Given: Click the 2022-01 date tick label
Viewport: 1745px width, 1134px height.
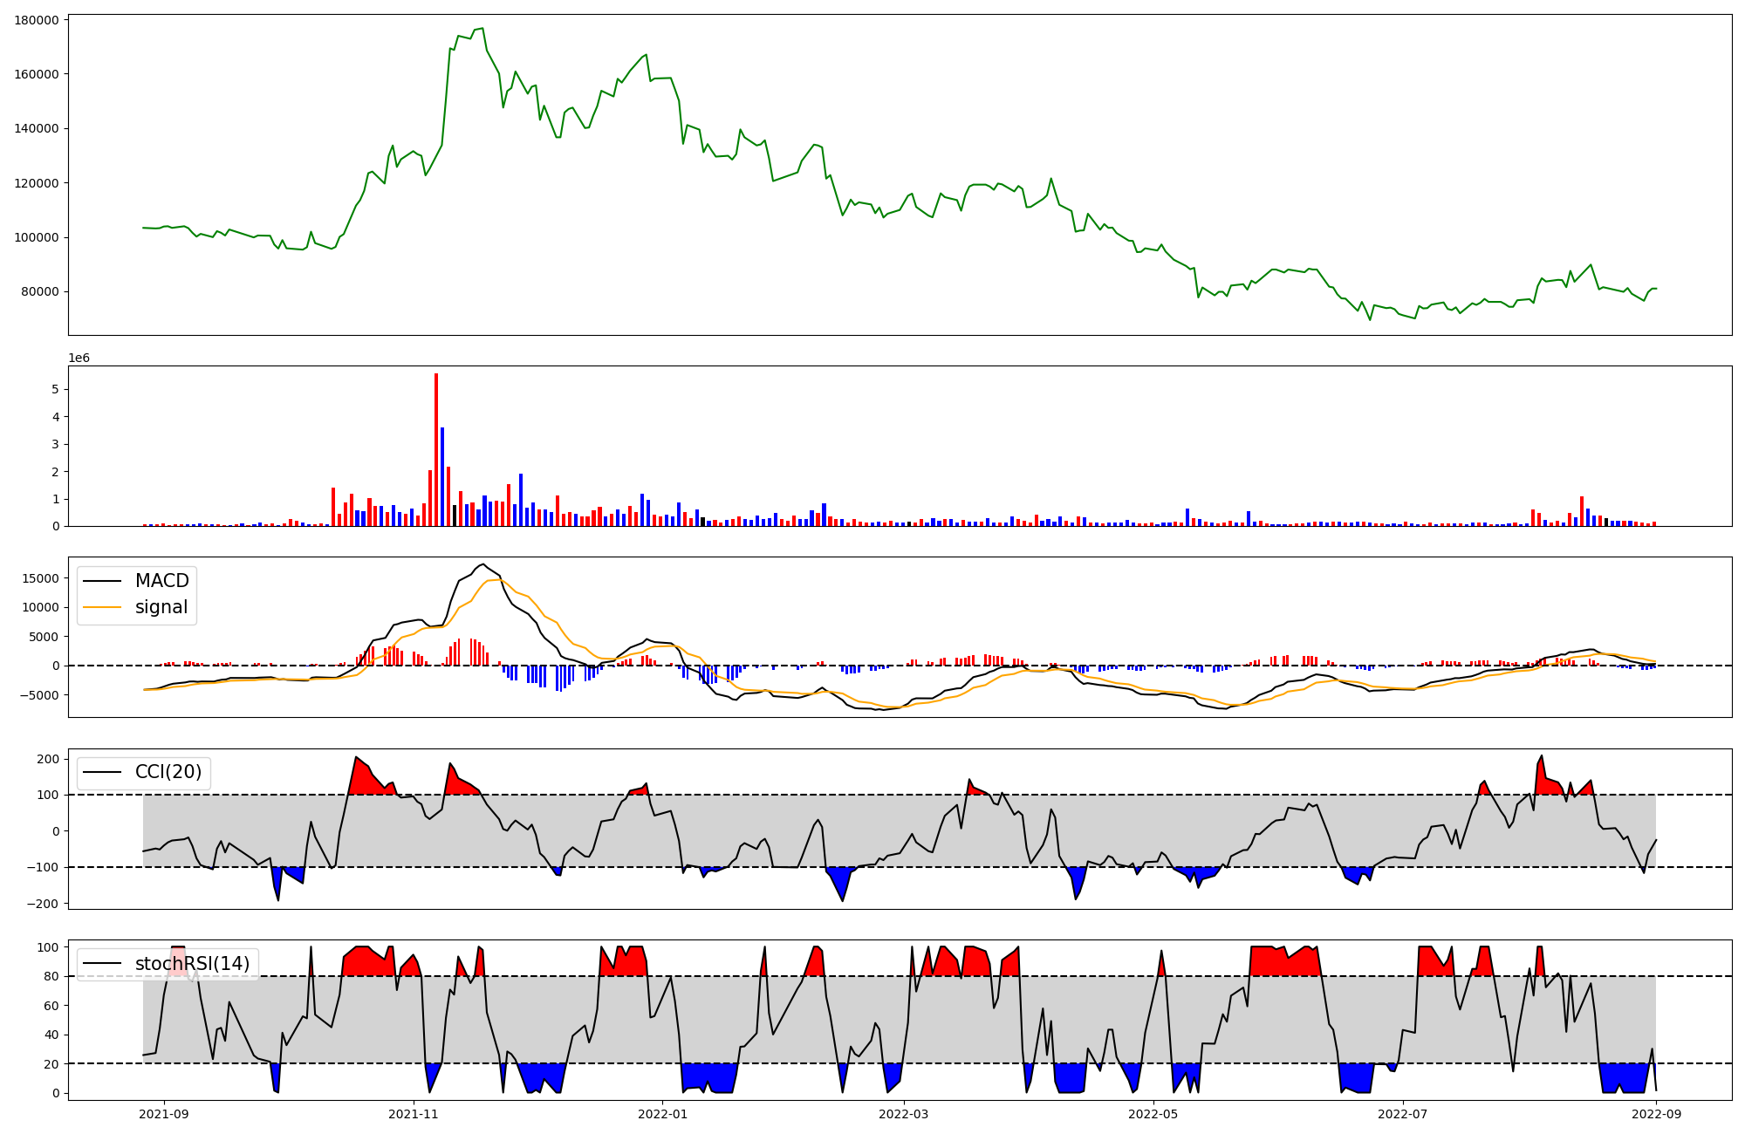Looking at the screenshot, I should pyautogui.click(x=663, y=1114).
